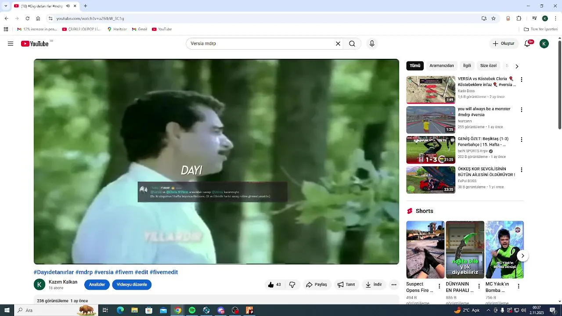Open the YouTube hamburger guide menu
This screenshot has width=562, height=316.
coord(11,43)
